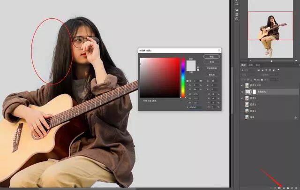The width and height of the screenshot is (300, 190).
Task: Click the 颜色填充 1 layer mask thumbnail
Action: pos(254,92)
